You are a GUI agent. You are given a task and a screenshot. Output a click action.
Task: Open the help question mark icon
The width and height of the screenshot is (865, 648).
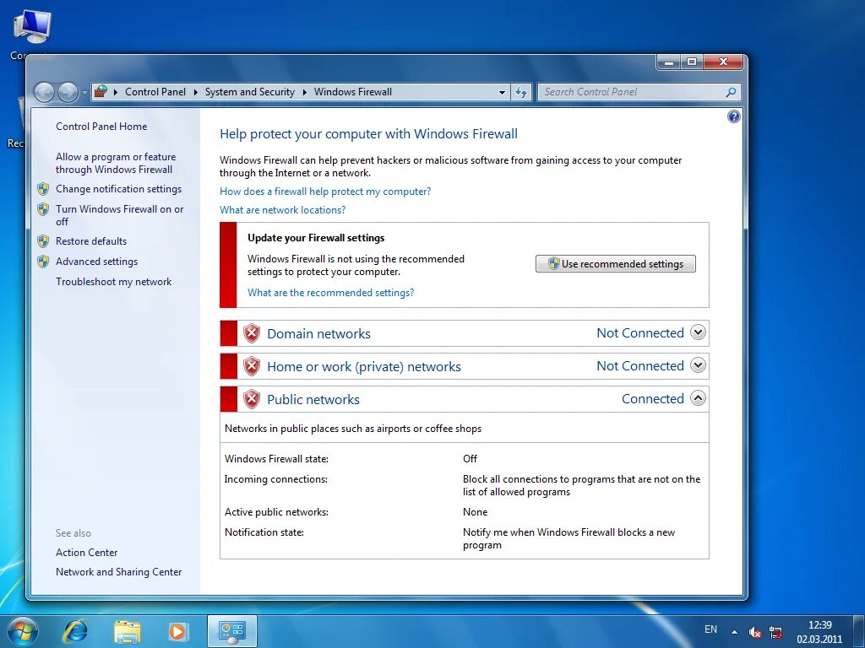tap(734, 116)
